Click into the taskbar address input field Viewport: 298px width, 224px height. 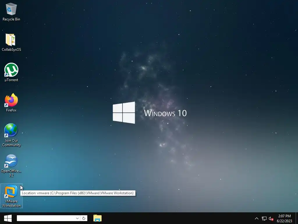[x=46, y=218]
